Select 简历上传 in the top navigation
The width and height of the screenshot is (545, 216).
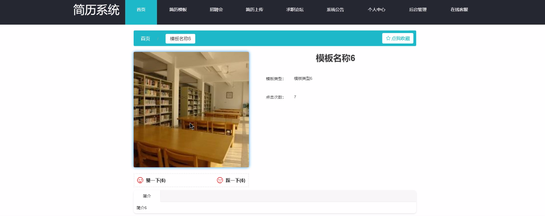[x=254, y=10]
